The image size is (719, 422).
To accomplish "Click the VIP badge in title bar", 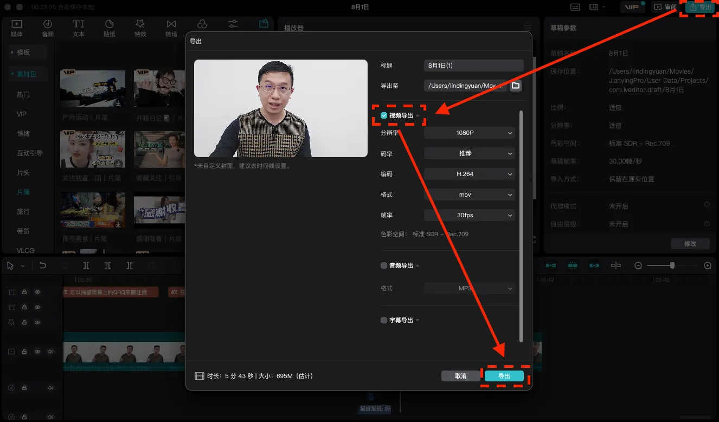I will pyautogui.click(x=633, y=7).
